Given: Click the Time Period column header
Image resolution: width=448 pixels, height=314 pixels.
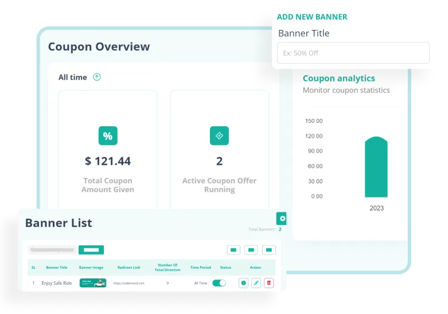Looking at the screenshot, I should (x=201, y=268).
